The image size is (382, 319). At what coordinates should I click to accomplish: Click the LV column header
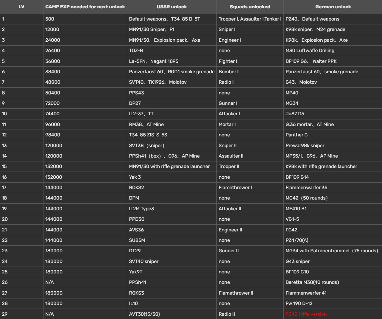coord(21,7)
